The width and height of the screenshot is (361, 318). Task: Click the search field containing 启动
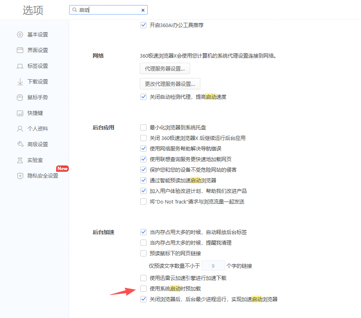(108, 10)
